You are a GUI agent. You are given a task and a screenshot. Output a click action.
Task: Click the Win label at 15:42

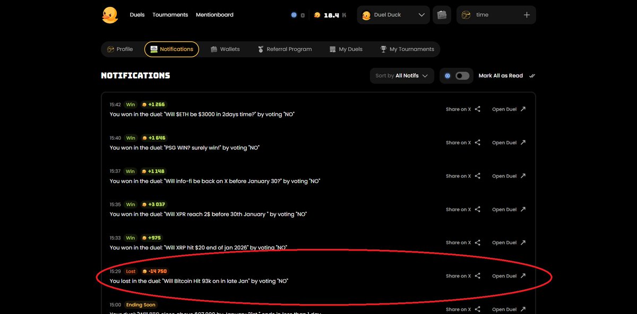pos(131,105)
